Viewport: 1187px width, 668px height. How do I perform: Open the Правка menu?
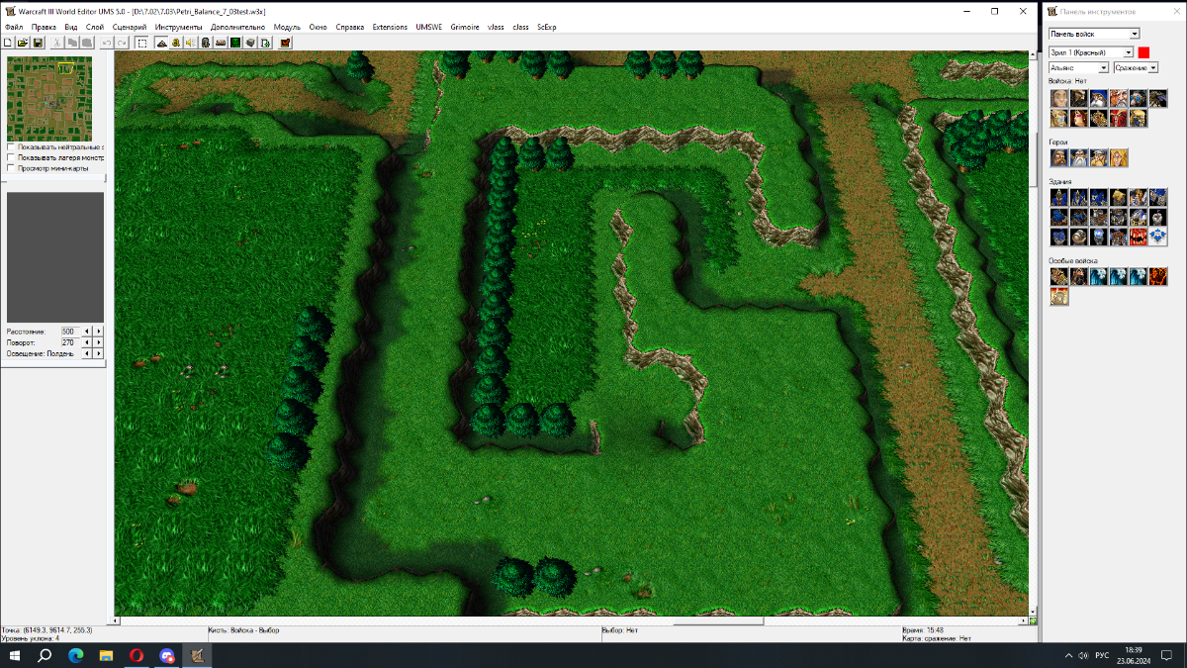44,27
